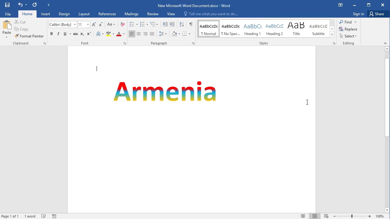Toggle Center alignment
The height and width of the screenshot is (219, 390).
139,34
